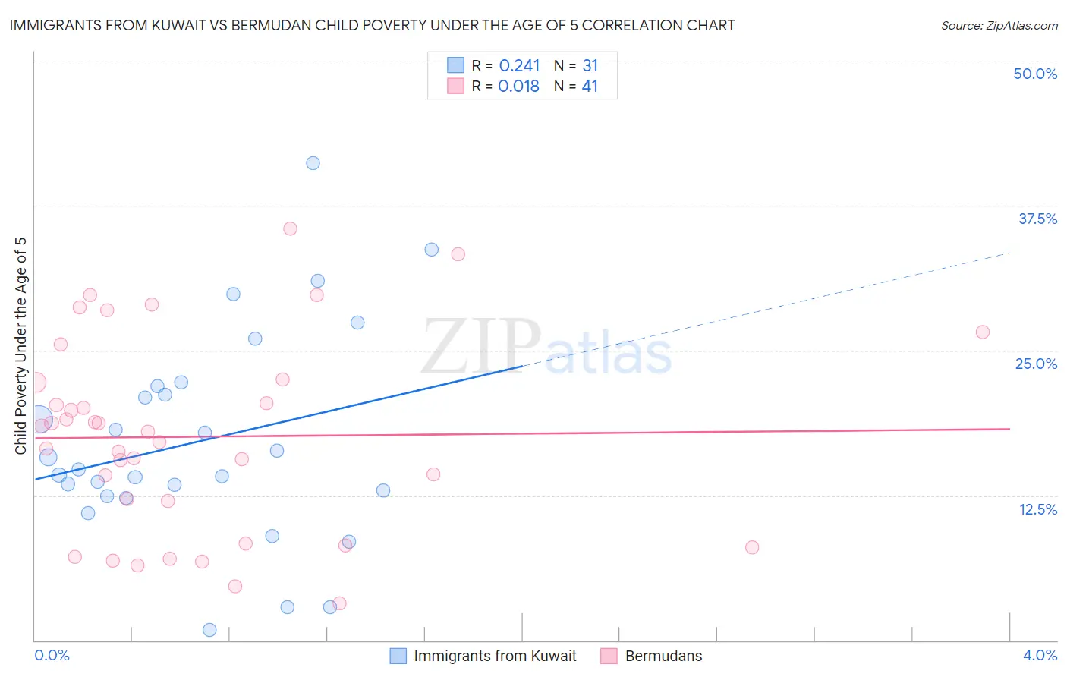Open the Source: ZipAtlas.com link
The height and width of the screenshot is (677, 1067).
point(999,25)
